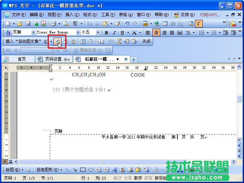The height and width of the screenshot is (183, 244).
Task: Toggle Bold formatting
Action: 106,32
